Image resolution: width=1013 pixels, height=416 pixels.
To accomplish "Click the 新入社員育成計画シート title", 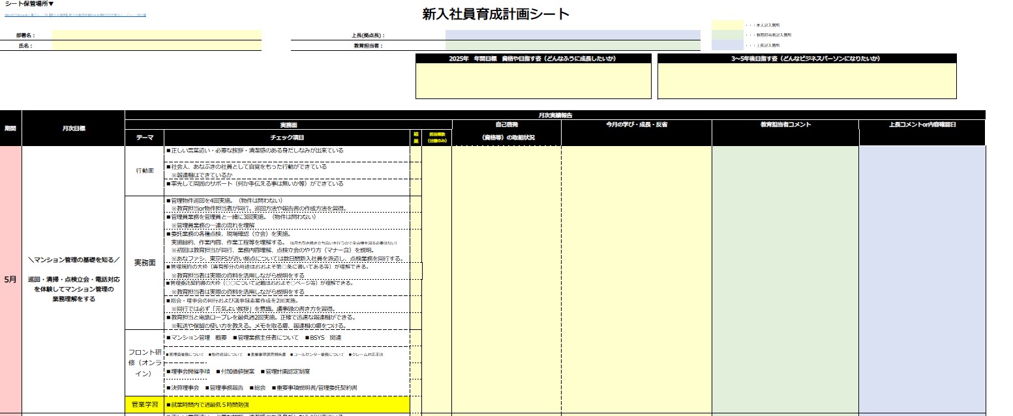I will [x=496, y=14].
